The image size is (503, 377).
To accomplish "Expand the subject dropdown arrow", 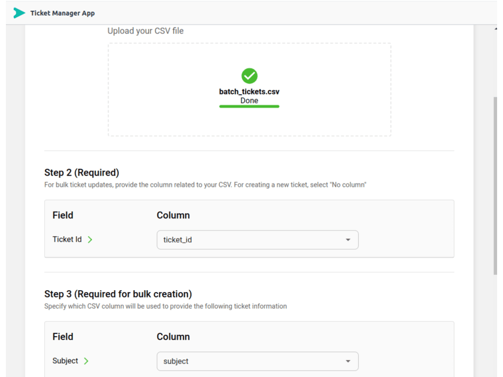I will pyautogui.click(x=348, y=361).
